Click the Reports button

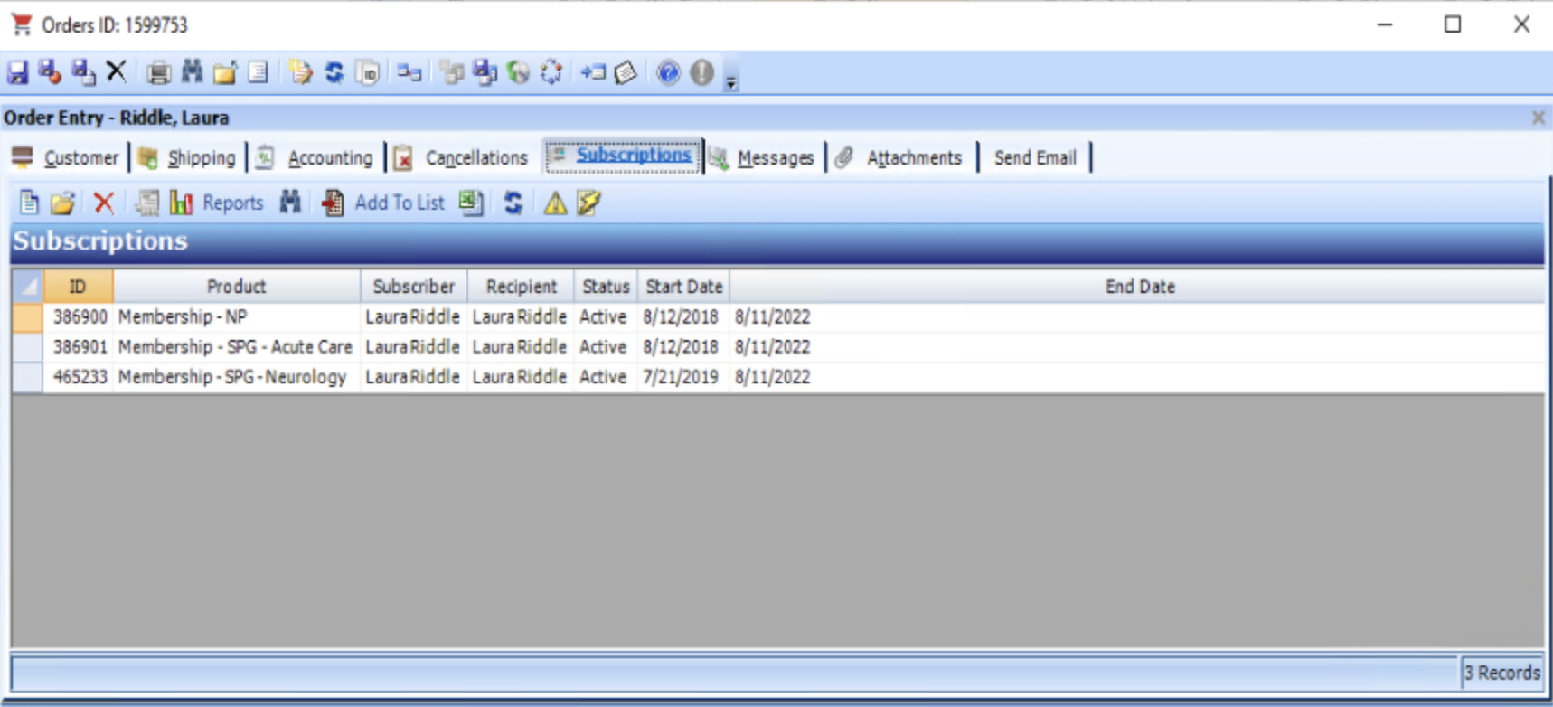pyautogui.click(x=231, y=203)
